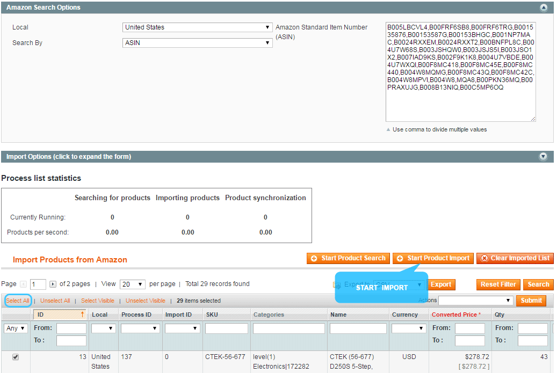Sort by the Converted Price column header

click(x=456, y=315)
